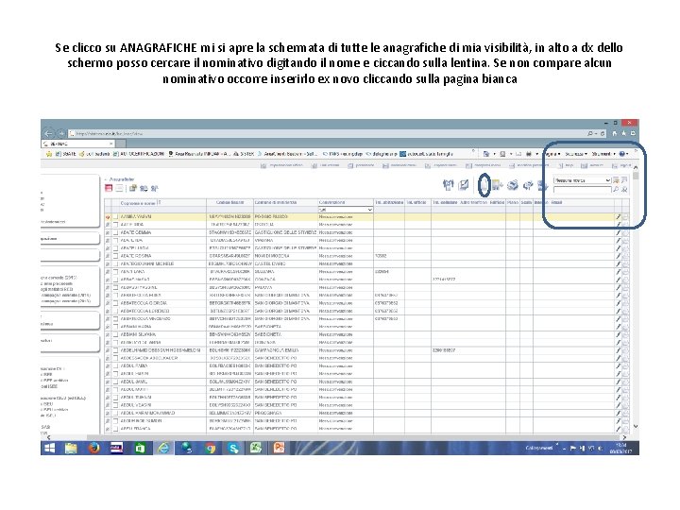The image size is (680, 510).
Task: Open the SISTER favorites bar link
Action: click(x=244, y=154)
